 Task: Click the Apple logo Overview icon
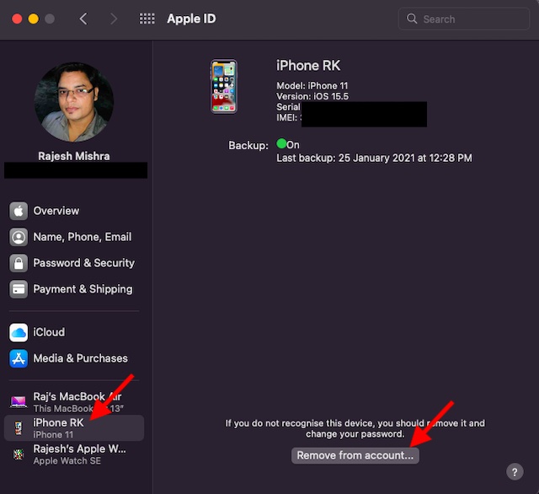pyautogui.click(x=19, y=211)
